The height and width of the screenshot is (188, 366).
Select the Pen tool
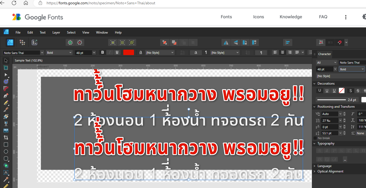pyautogui.click(x=6, y=96)
